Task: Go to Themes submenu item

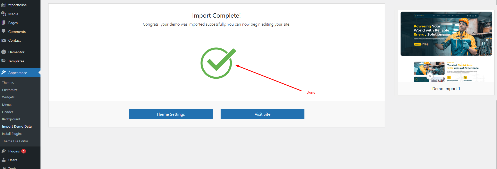Action: [x=8, y=83]
